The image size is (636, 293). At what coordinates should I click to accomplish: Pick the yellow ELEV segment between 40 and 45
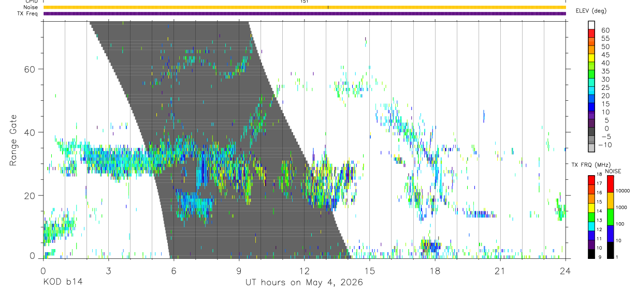pos(591,57)
